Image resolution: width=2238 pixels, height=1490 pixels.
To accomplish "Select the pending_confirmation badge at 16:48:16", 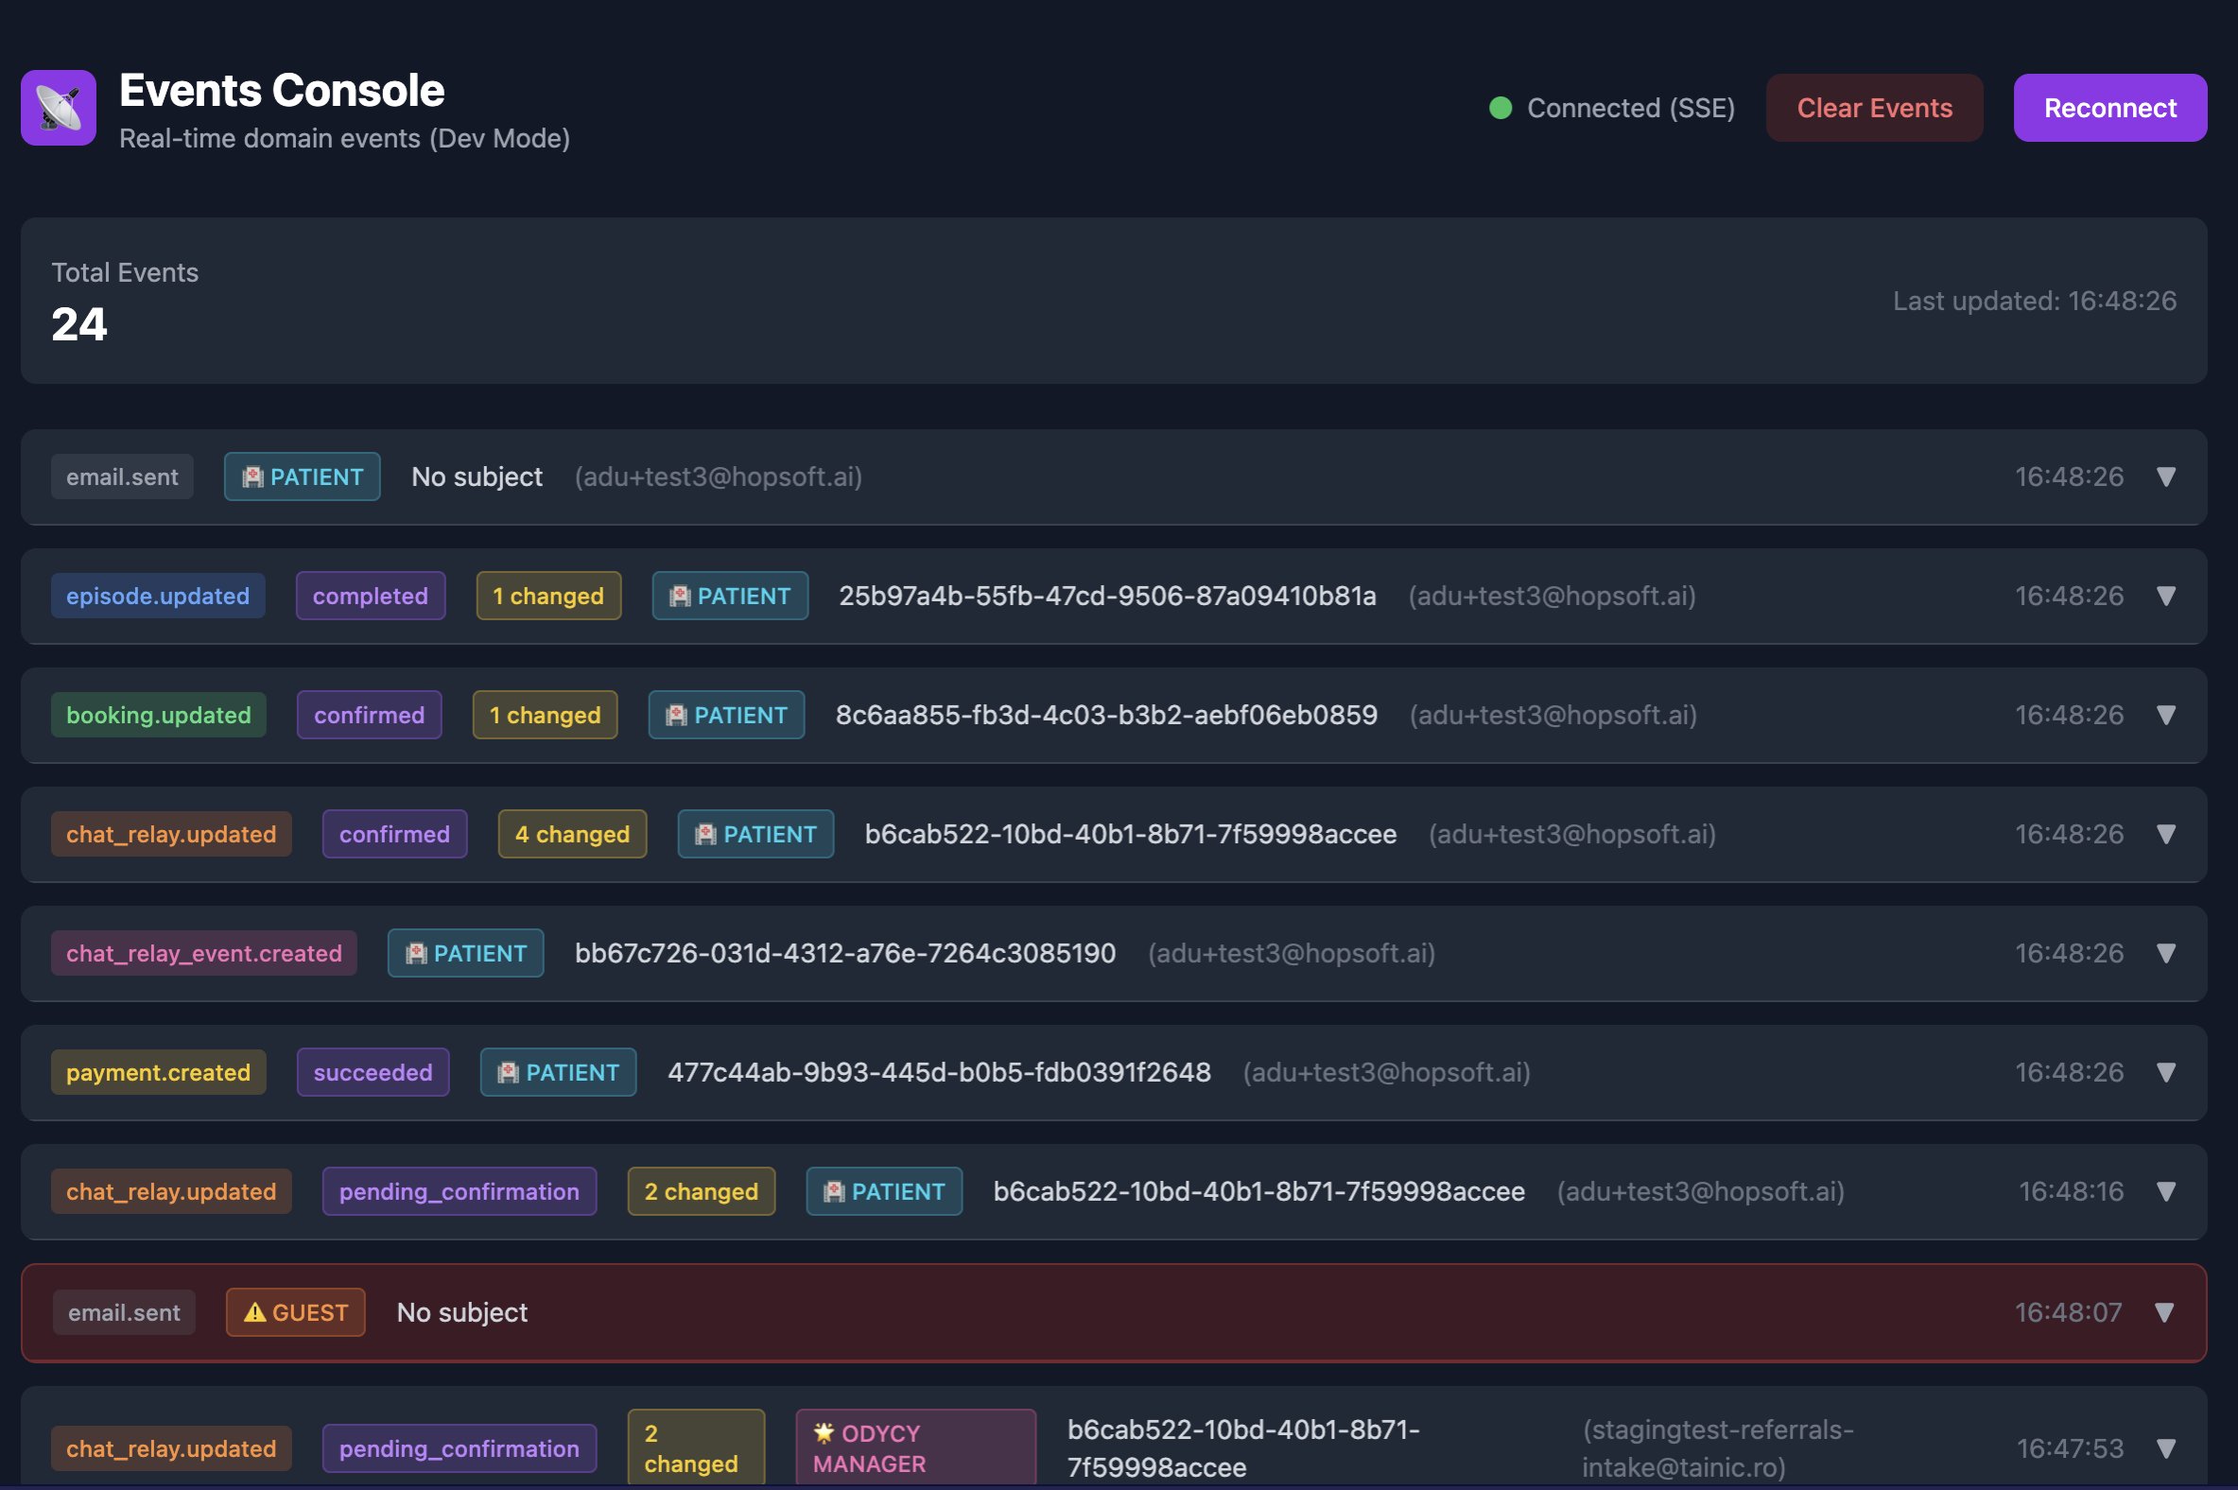I will click(459, 1190).
